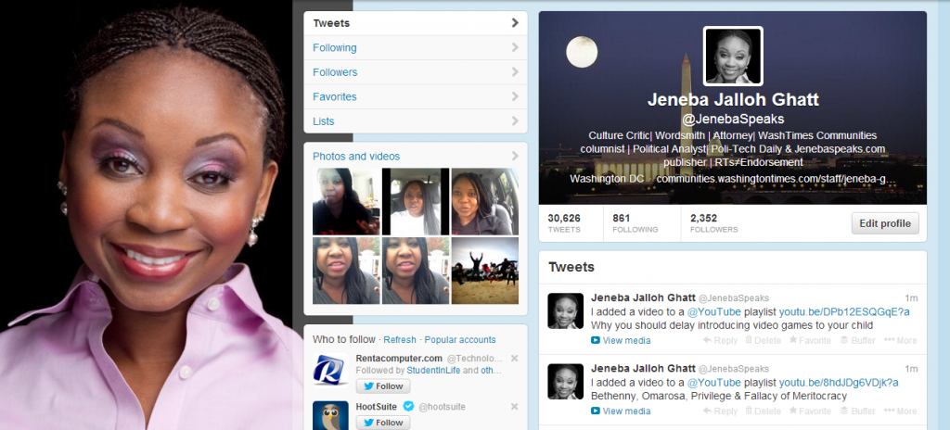Screen dimensions: 950x430
Task: Open the communities.washingtontimes.com profile link
Action: 777,179
